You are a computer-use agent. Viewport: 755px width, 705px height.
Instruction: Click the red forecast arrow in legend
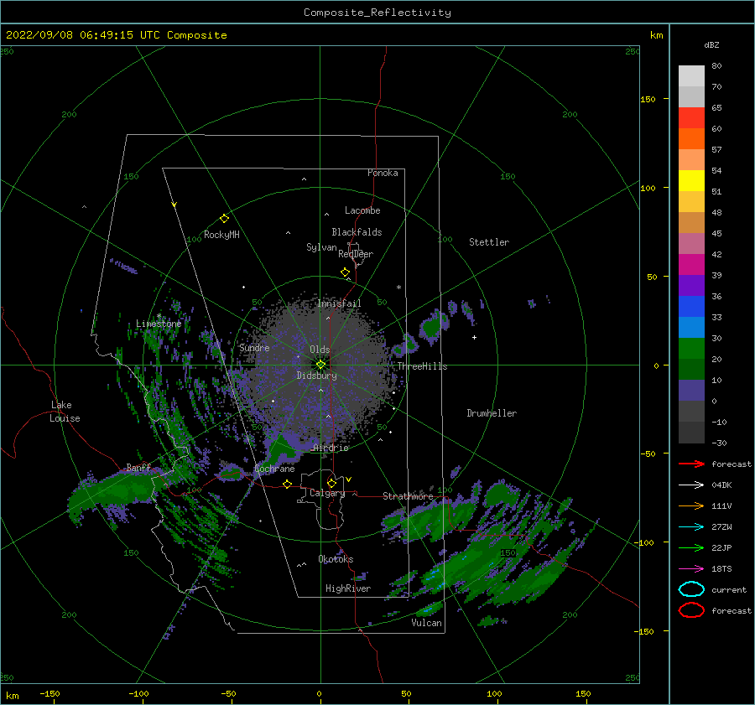click(x=691, y=464)
